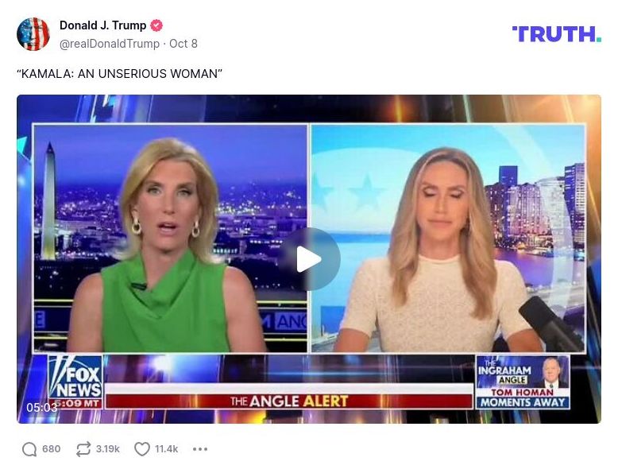Click the 680 replies count
Viewport: 618px width, 473px height.
(52, 449)
